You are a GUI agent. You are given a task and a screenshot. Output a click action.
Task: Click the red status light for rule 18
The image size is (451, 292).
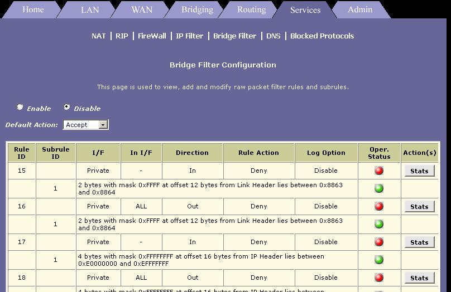pyautogui.click(x=379, y=278)
